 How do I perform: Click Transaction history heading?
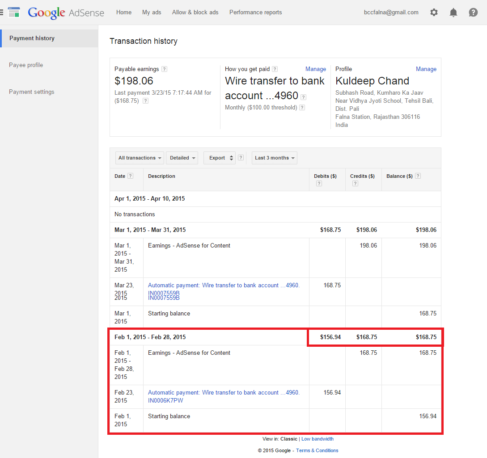pyautogui.click(x=144, y=41)
